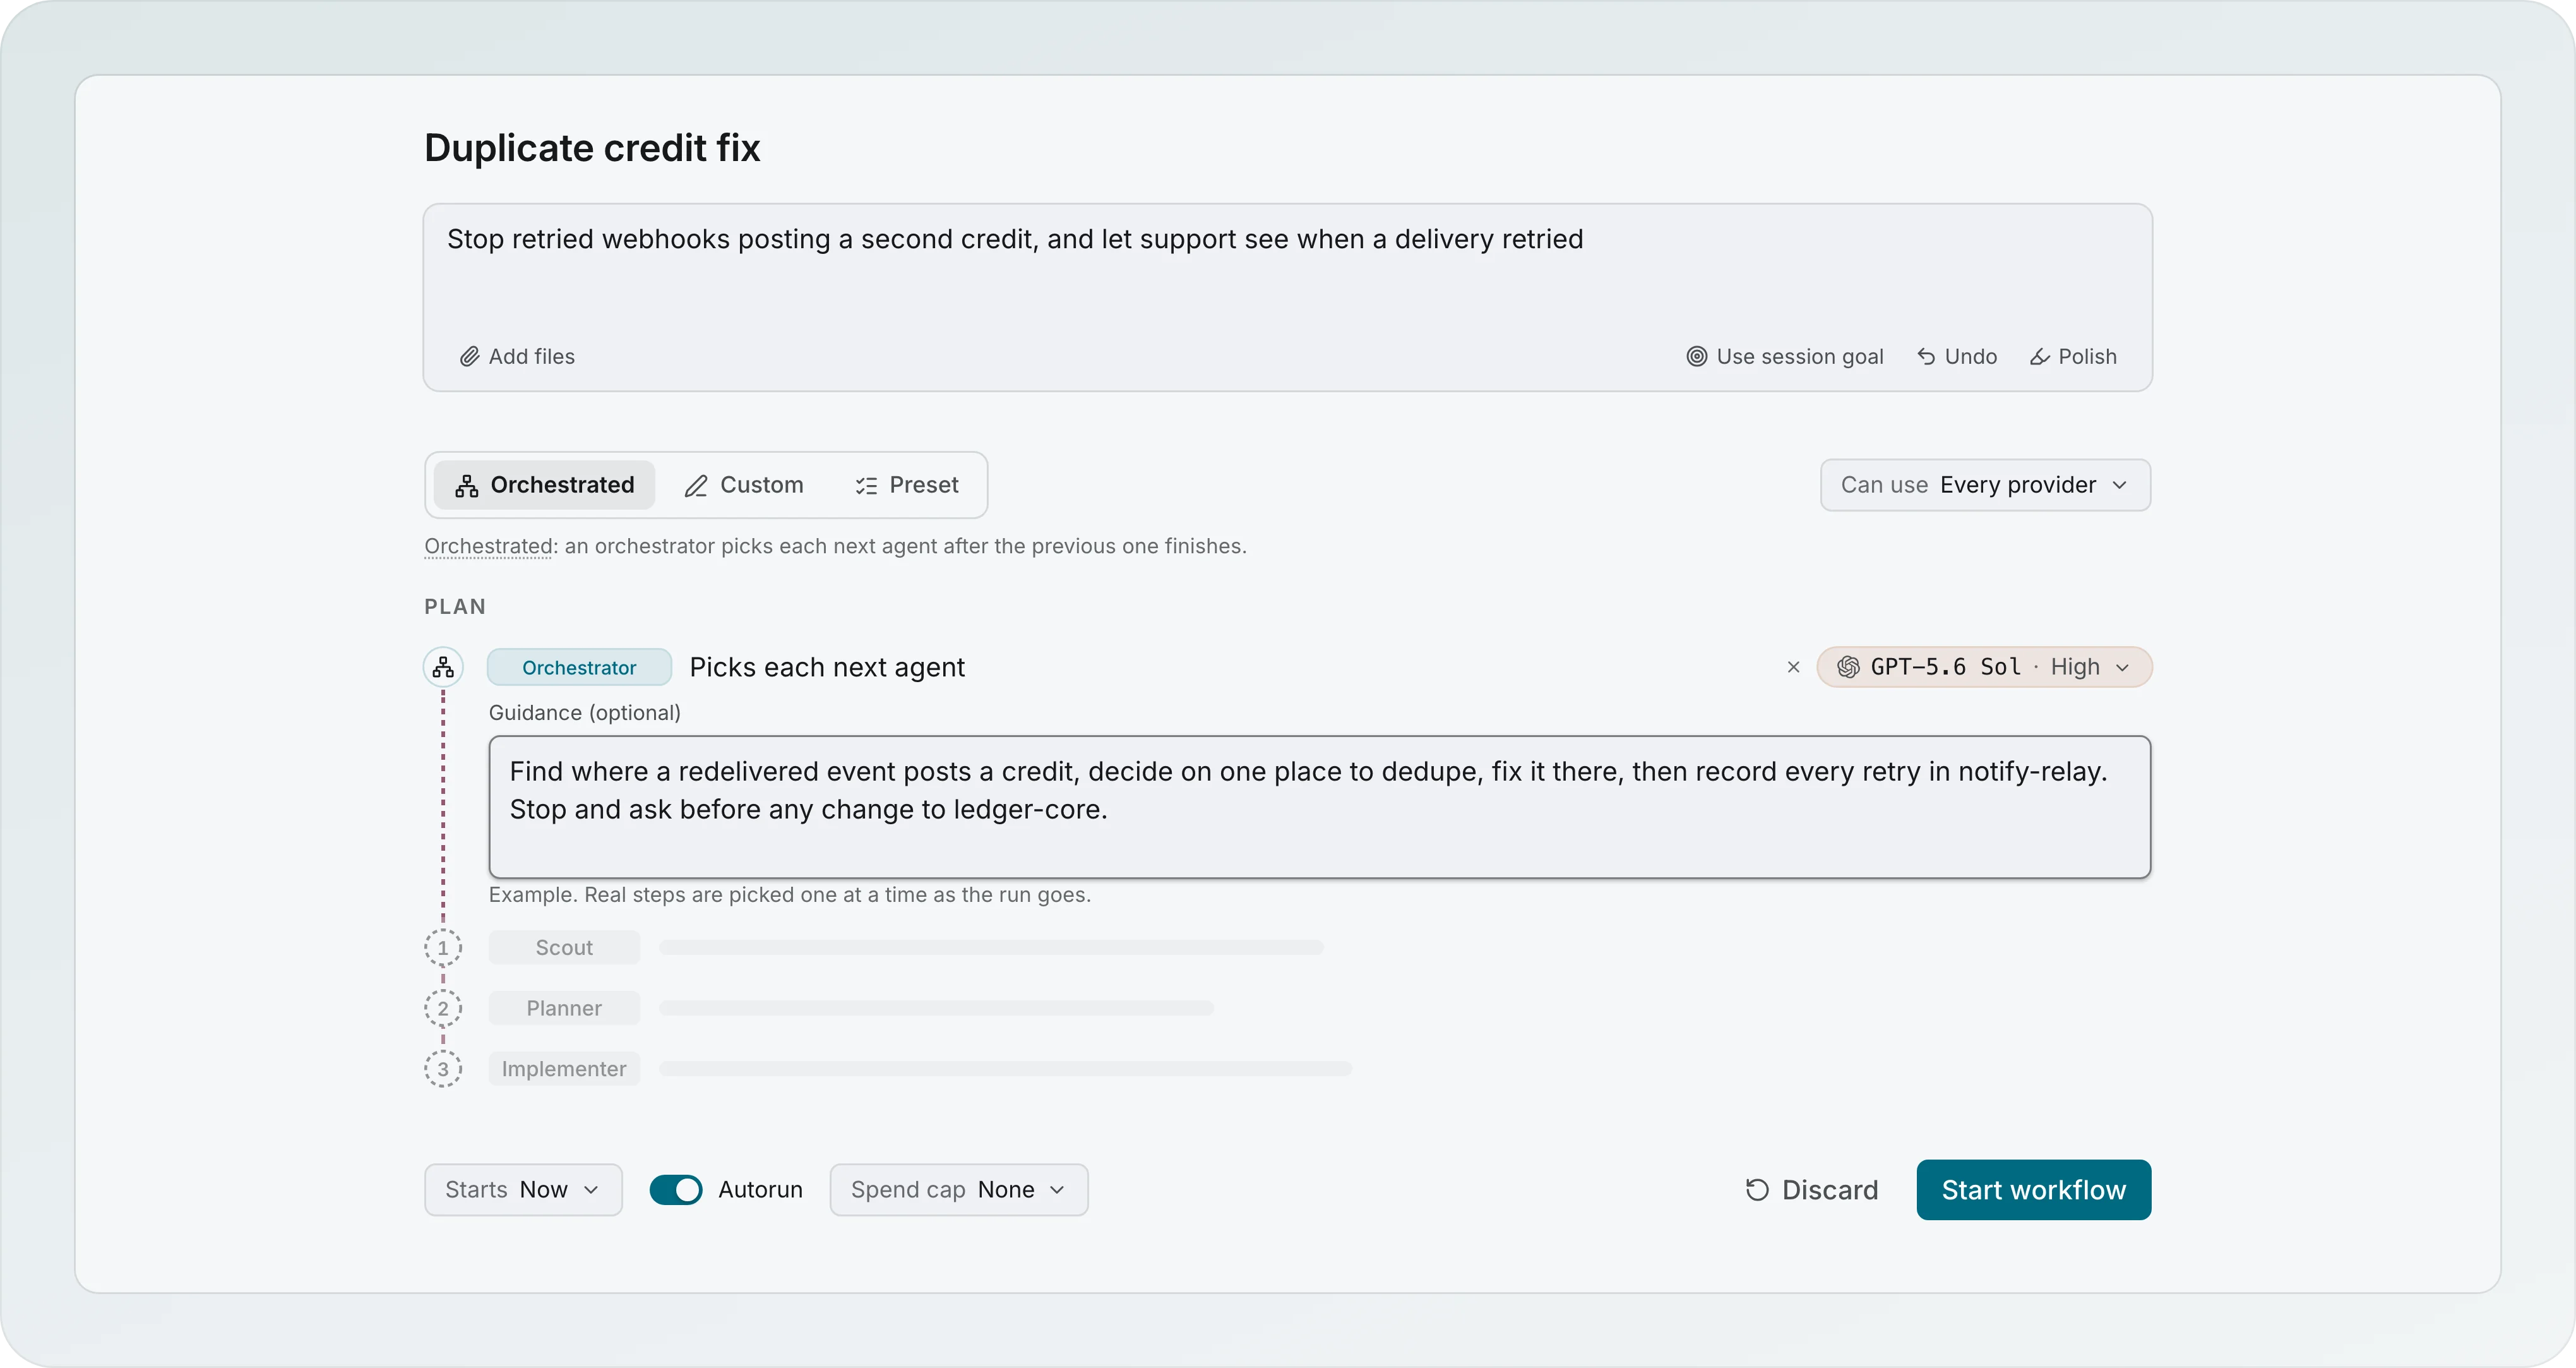Click the dotted-underlined Orchestrated term
This screenshot has height=1368, width=2576.
[x=488, y=546]
